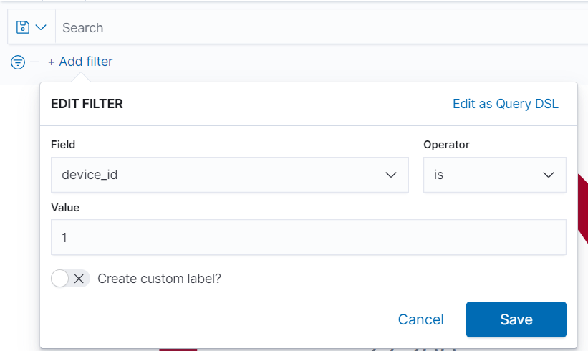Click the Field dropdown chevron arrow
The image size is (588, 351).
click(391, 175)
